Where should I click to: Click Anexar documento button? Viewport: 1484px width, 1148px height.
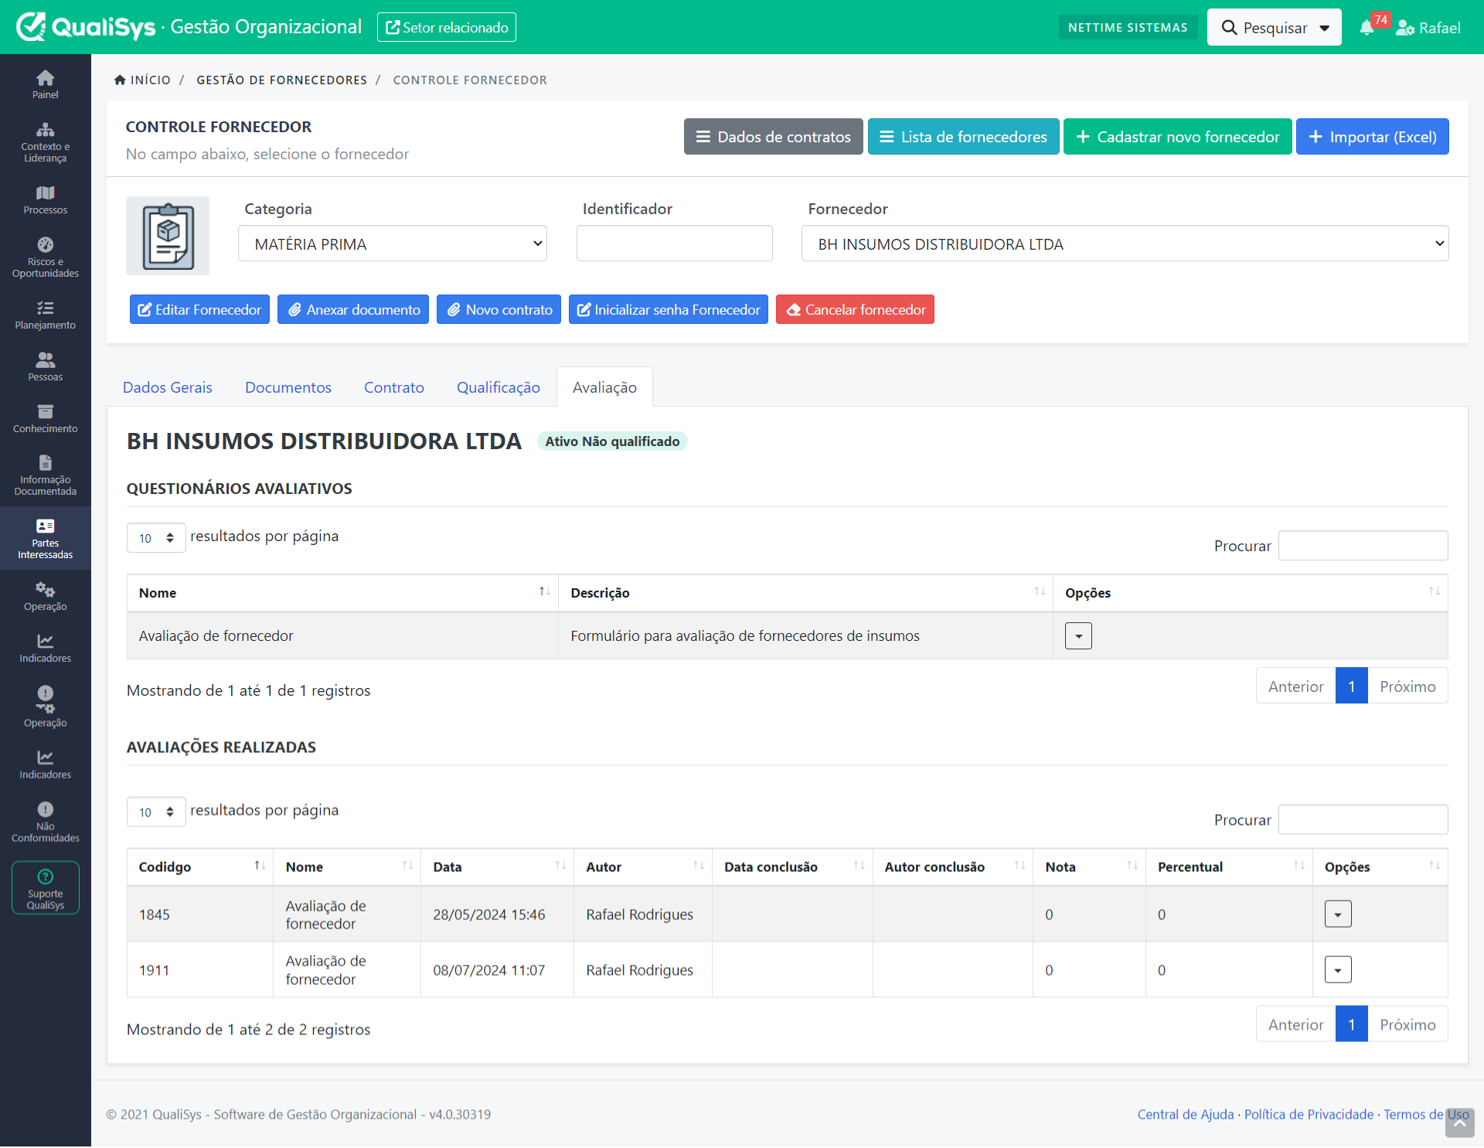coord(353,309)
